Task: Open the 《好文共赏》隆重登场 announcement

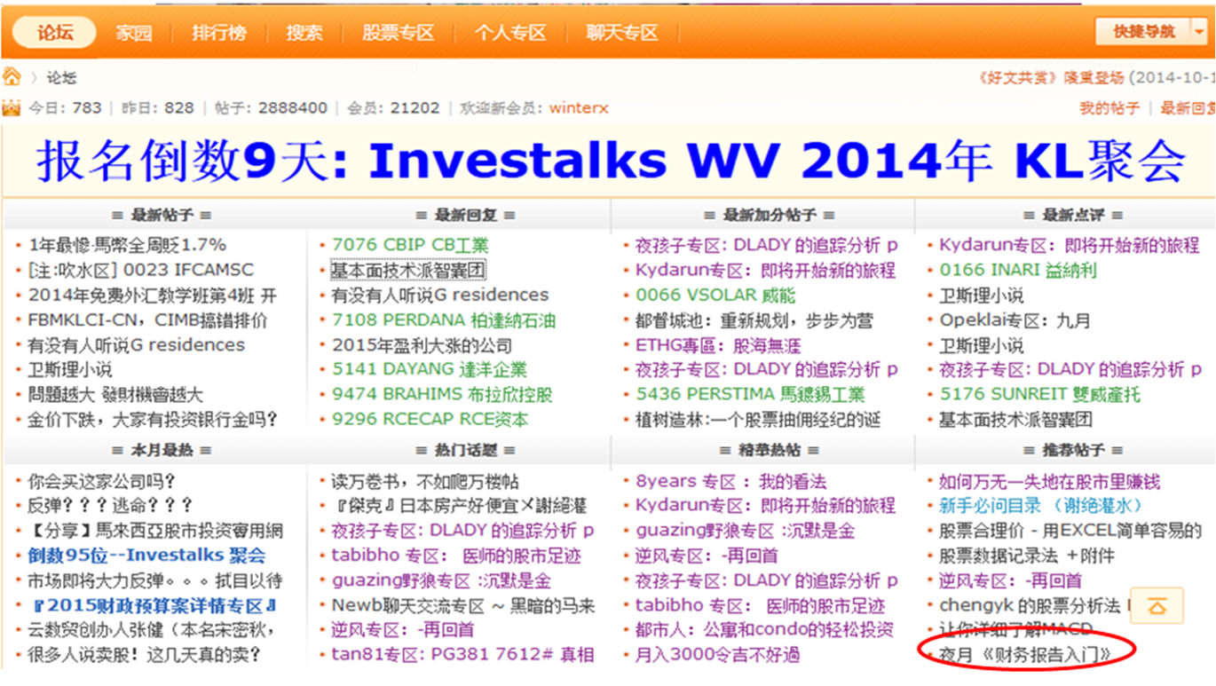Action: [1051, 78]
